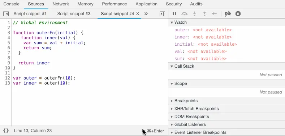This screenshot has width=285, height=136.
Task: Open the Audits tab
Action: pyautogui.click(x=196, y=4)
